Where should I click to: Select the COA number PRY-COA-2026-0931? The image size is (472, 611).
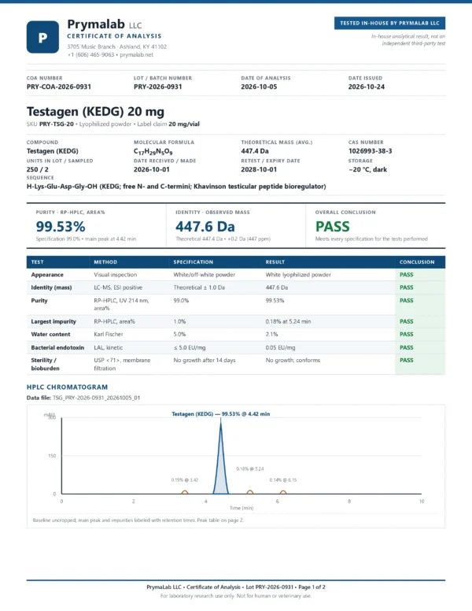[x=59, y=87]
